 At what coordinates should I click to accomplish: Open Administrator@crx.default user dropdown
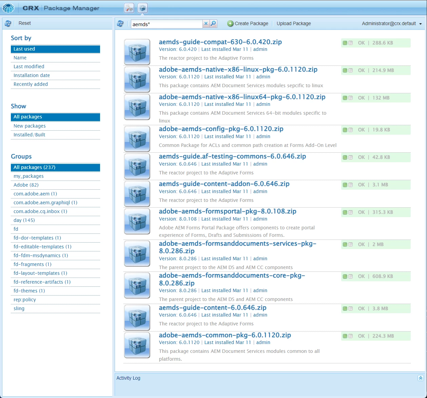point(392,23)
